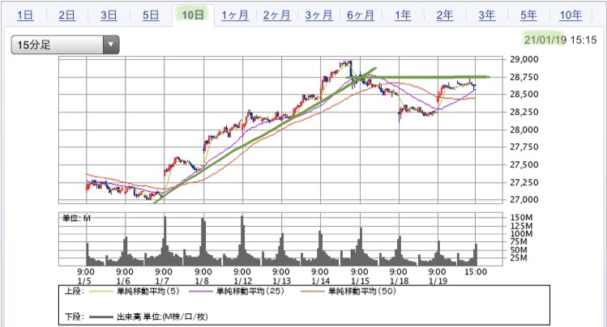This screenshot has width=607, height=327.
Task: Click the 単純移動平均(5) legend entry
Action: pyautogui.click(x=148, y=291)
